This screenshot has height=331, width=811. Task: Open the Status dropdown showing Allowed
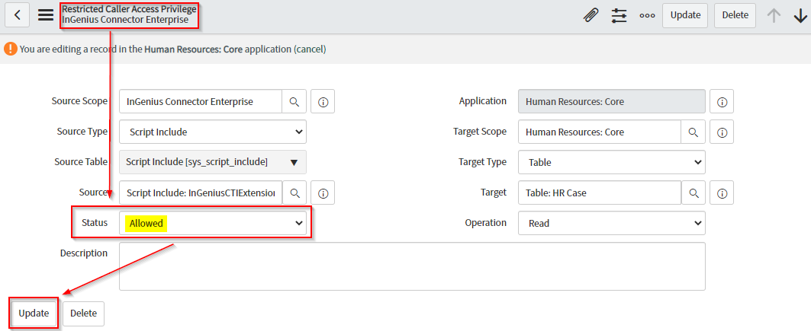point(213,223)
